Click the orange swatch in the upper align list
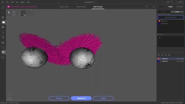This screenshot has width=185, height=104. (x=159, y=21)
